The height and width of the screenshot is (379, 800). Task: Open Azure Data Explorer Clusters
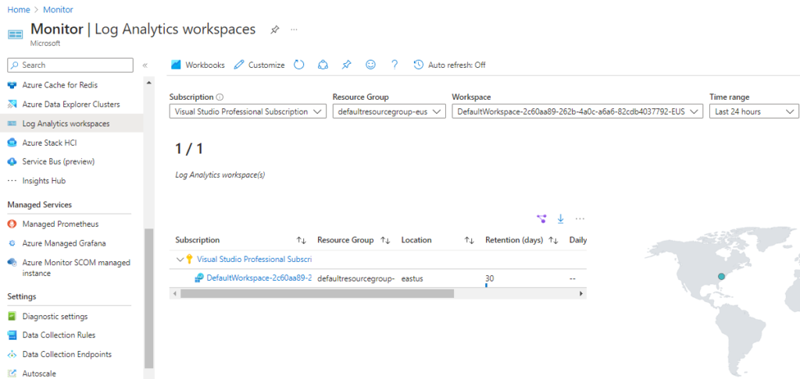pos(71,104)
